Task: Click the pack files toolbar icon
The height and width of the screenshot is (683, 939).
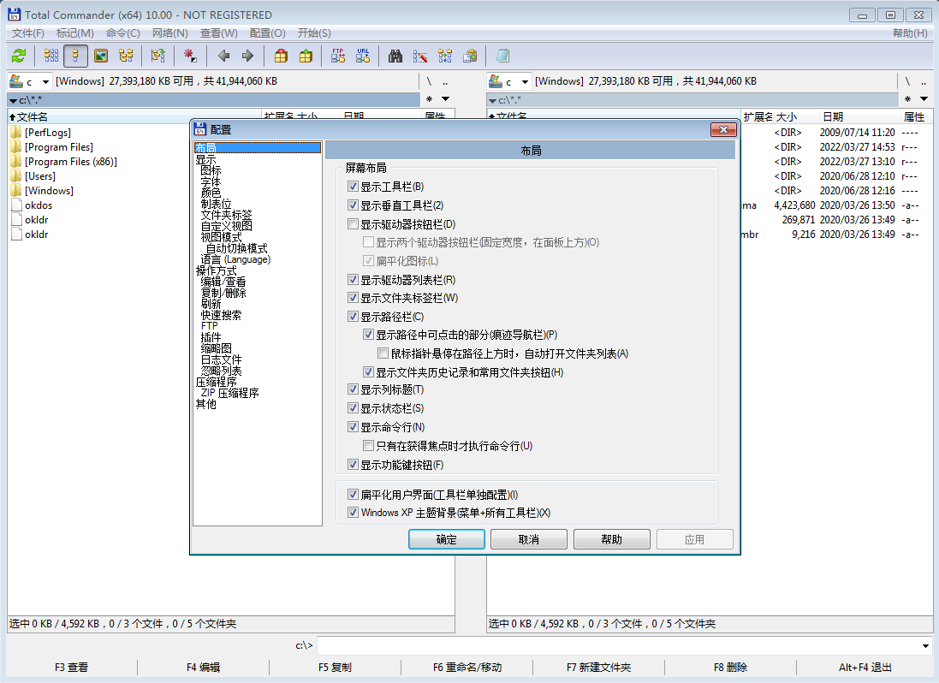Action: (281, 56)
